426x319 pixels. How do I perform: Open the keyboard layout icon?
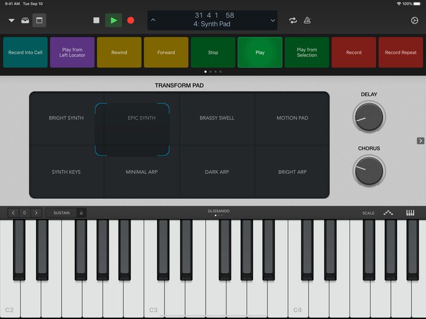coord(410,213)
